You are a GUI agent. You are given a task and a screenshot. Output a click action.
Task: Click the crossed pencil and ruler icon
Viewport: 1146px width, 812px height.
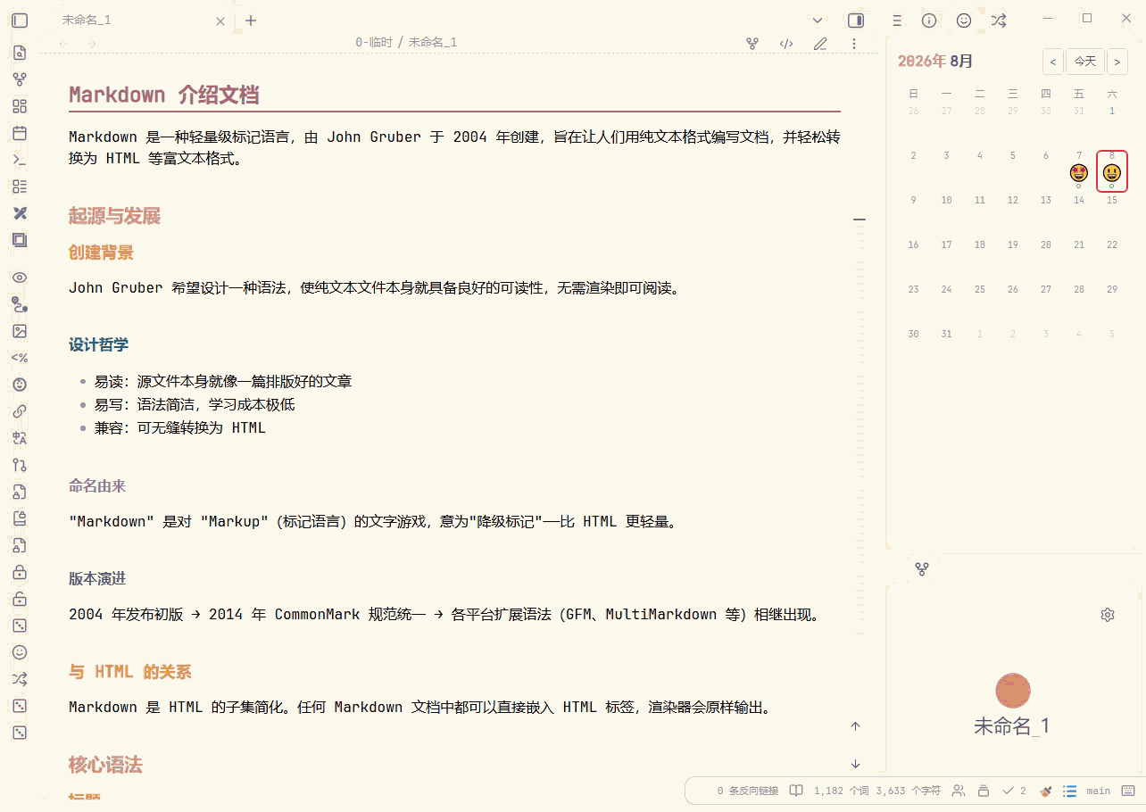[x=20, y=213]
